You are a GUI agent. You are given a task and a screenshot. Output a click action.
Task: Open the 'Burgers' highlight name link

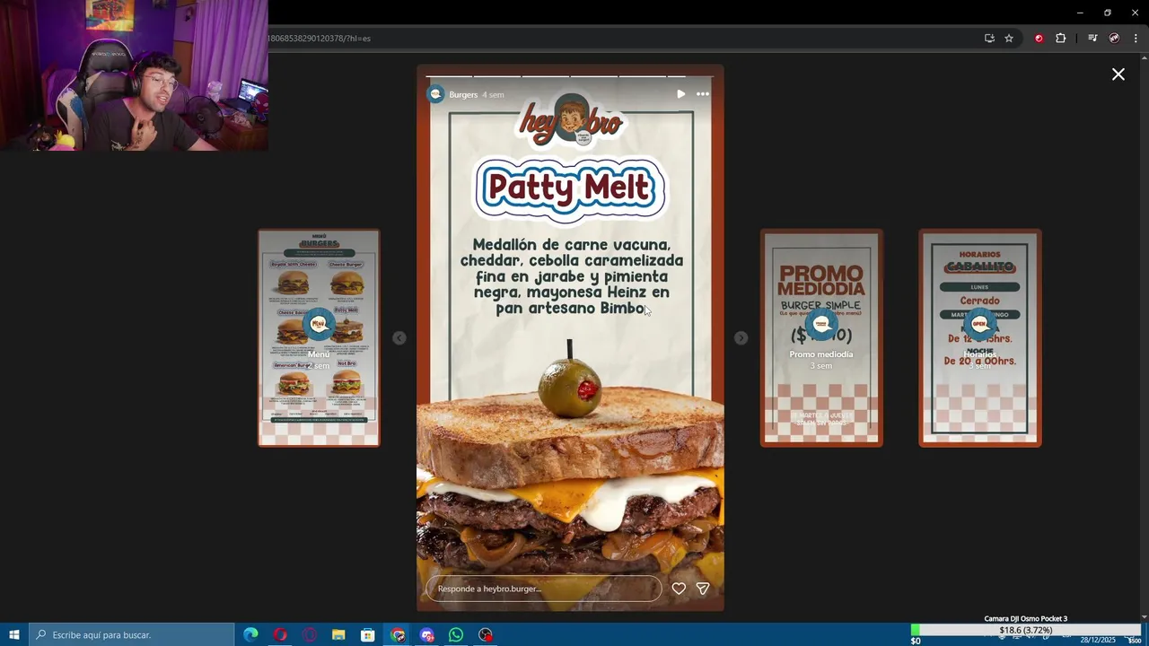pyautogui.click(x=463, y=95)
